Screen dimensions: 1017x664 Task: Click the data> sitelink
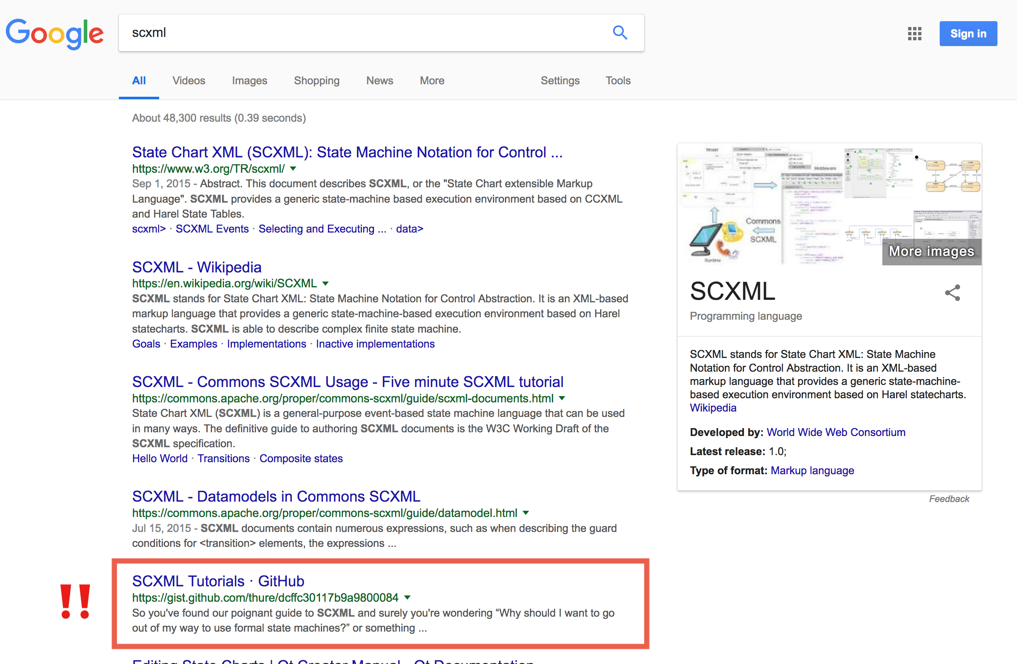coord(409,229)
